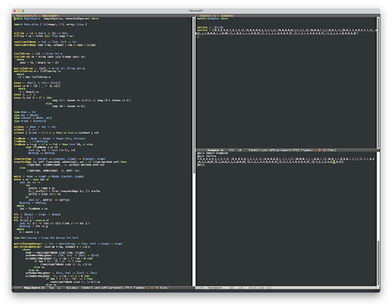392x308 pixels.
Task: Click on 'type MatrixArray' definition line
Action: [x=46, y=238]
